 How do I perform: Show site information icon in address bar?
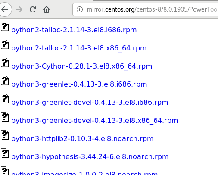80,9
